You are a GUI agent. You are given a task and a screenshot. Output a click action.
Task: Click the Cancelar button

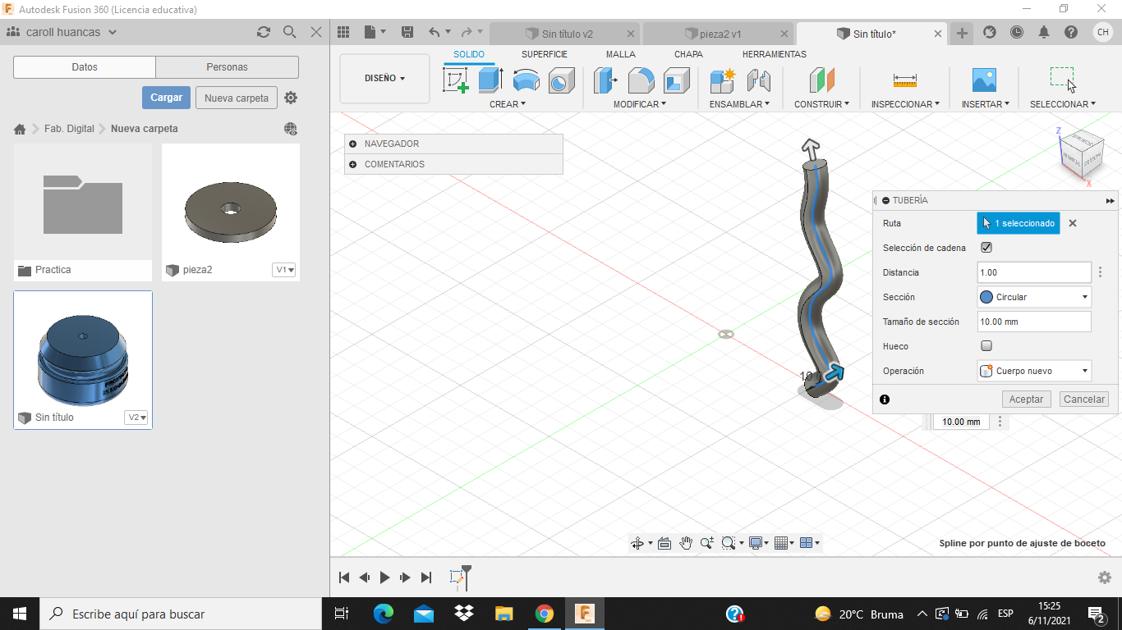tap(1084, 399)
